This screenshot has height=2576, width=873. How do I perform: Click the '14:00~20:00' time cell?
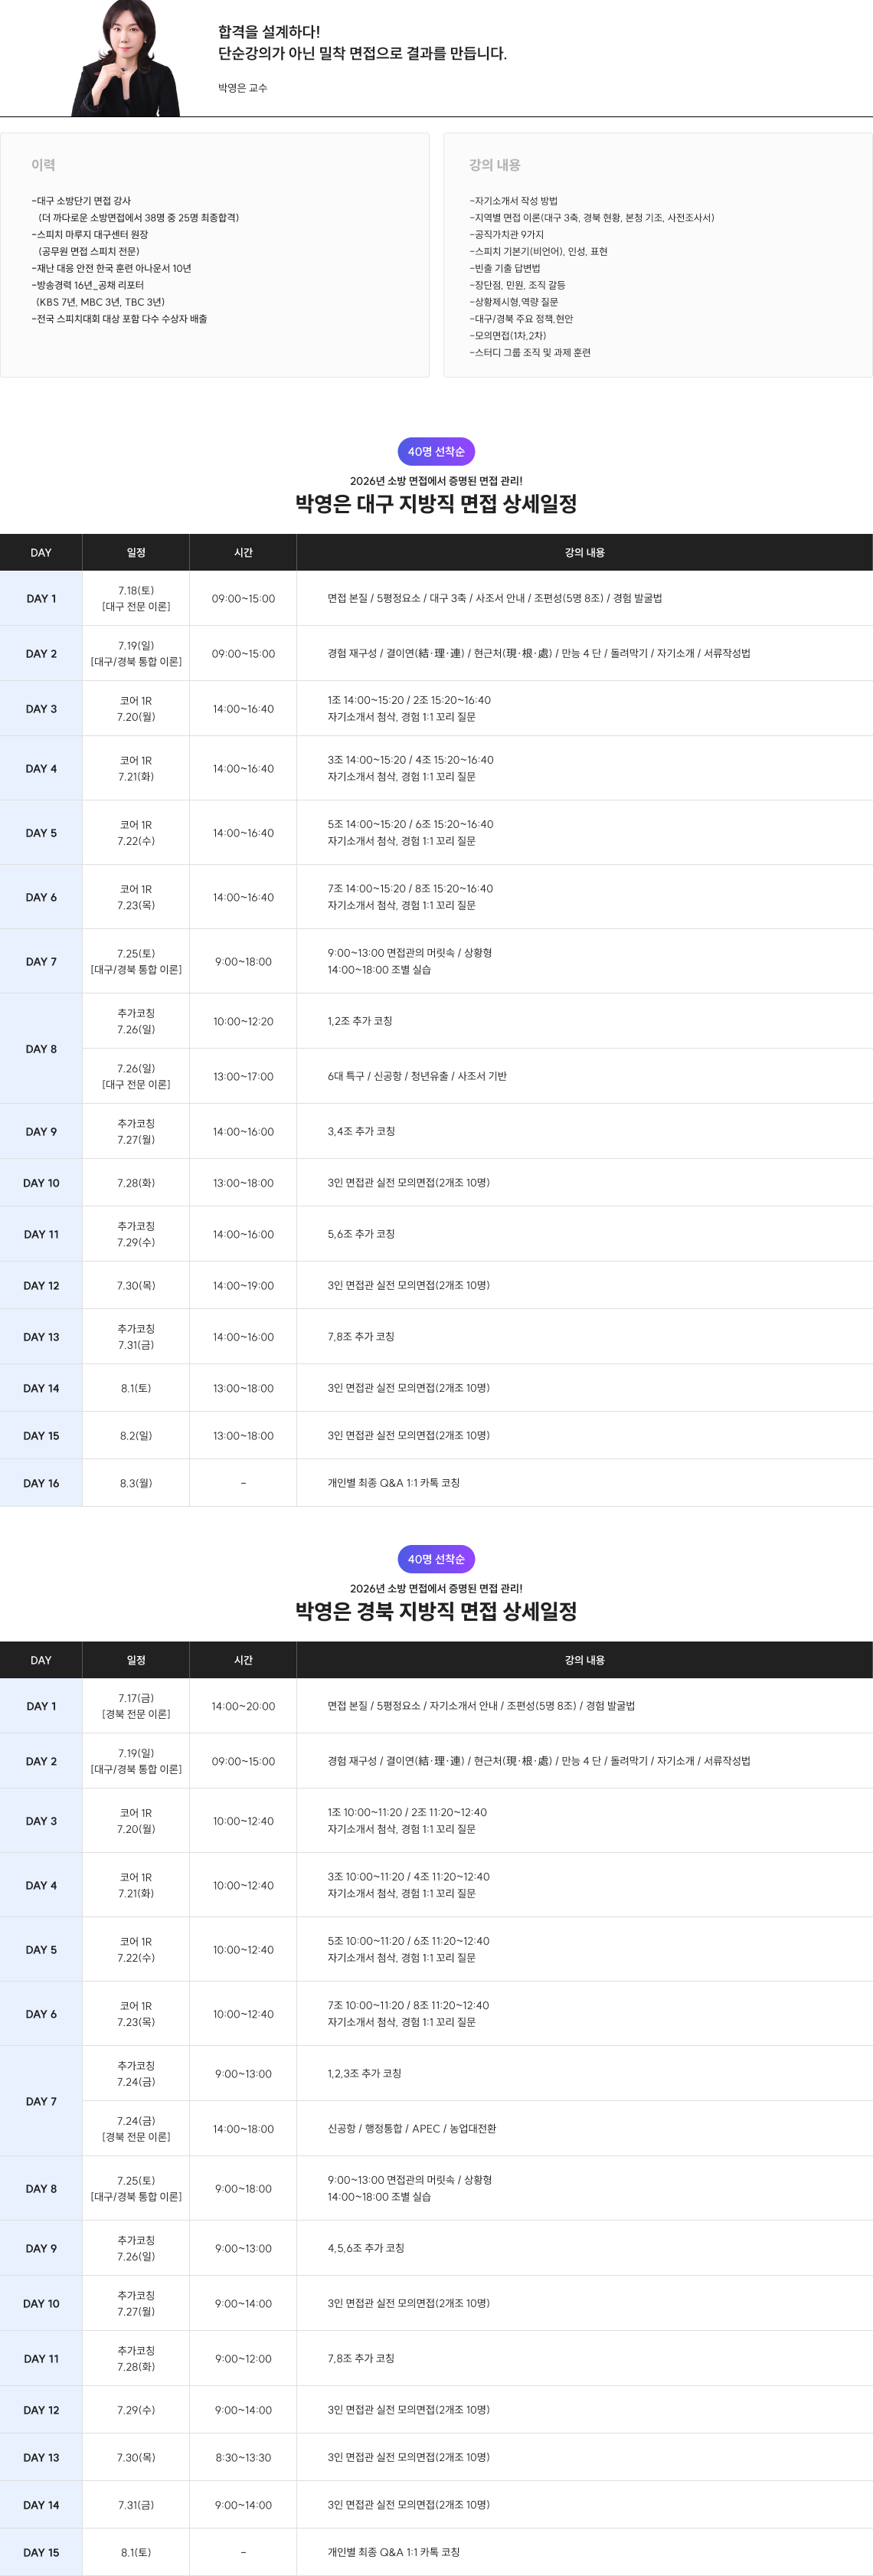pyautogui.click(x=243, y=1706)
